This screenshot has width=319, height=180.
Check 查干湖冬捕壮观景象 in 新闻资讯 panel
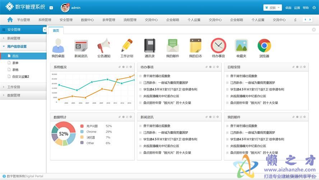coord(140,126)
